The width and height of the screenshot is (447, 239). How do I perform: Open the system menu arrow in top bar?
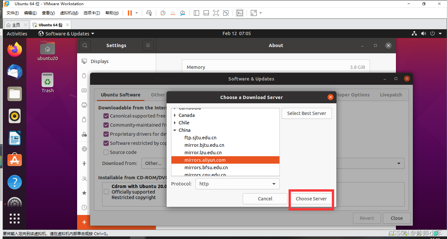[x=440, y=33]
